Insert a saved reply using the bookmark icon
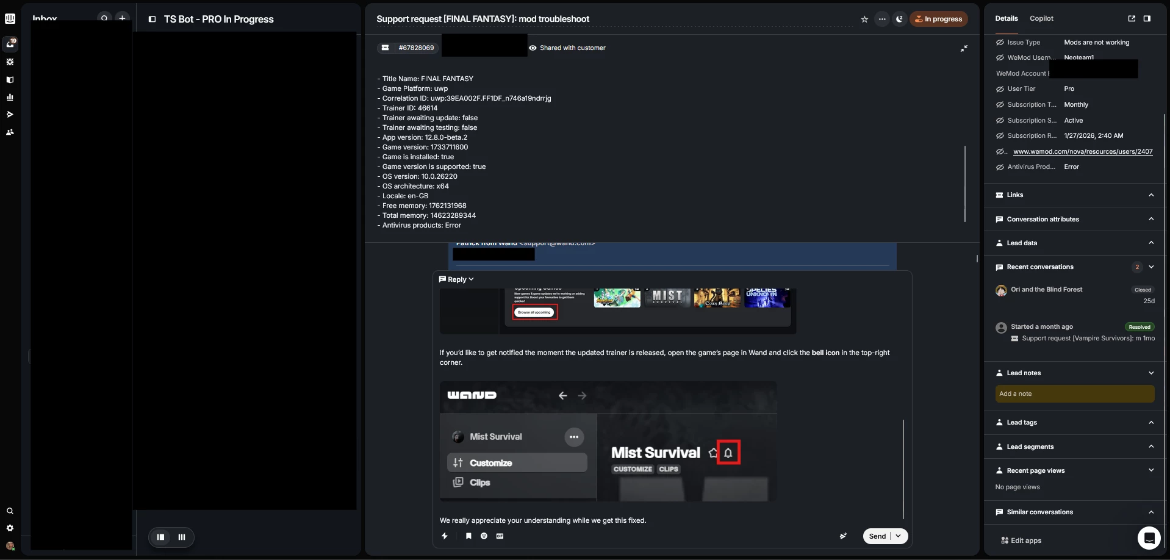 [468, 536]
